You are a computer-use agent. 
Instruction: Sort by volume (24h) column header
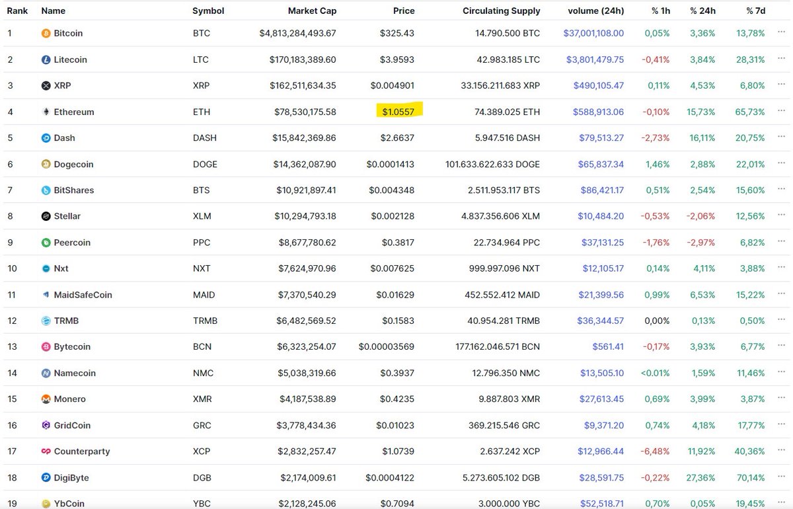[595, 11]
